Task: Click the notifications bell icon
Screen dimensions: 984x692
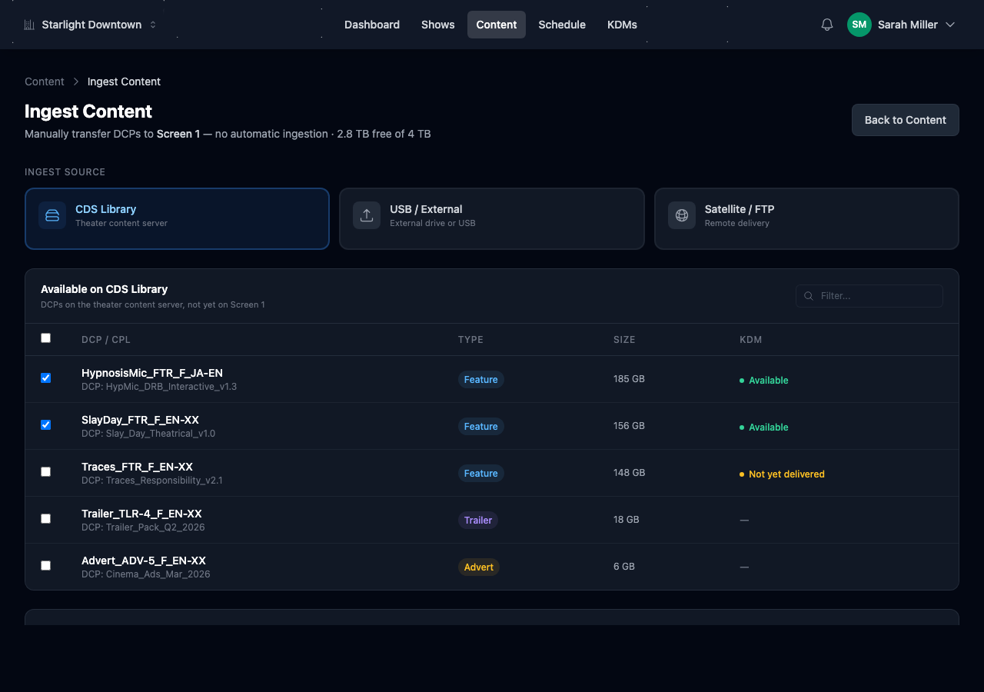Action: click(827, 25)
